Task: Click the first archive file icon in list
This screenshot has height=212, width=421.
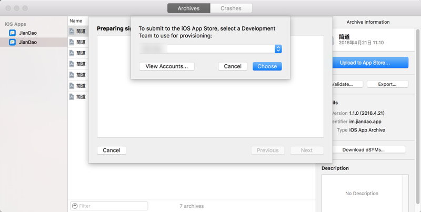Action: [72, 32]
